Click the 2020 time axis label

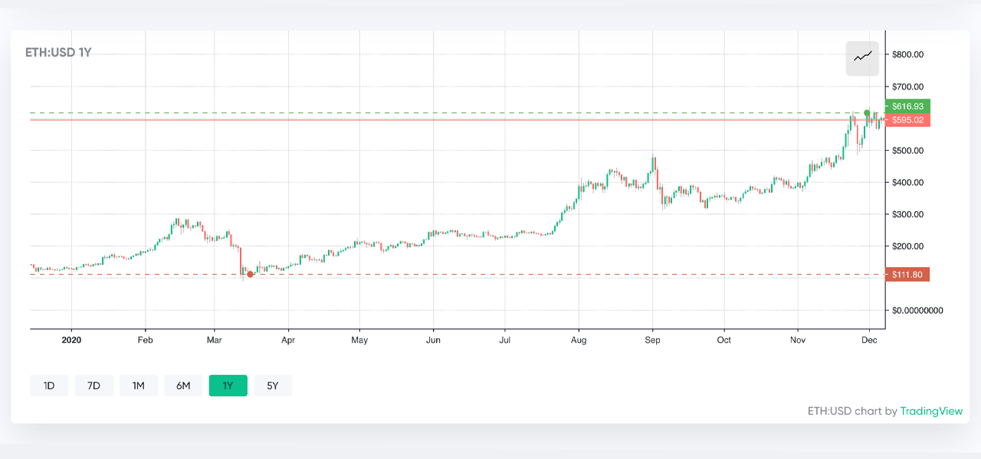pyautogui.click(x=71, y=339)
